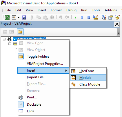Open the File menu

pyautogui.click(x=8, y=10)
